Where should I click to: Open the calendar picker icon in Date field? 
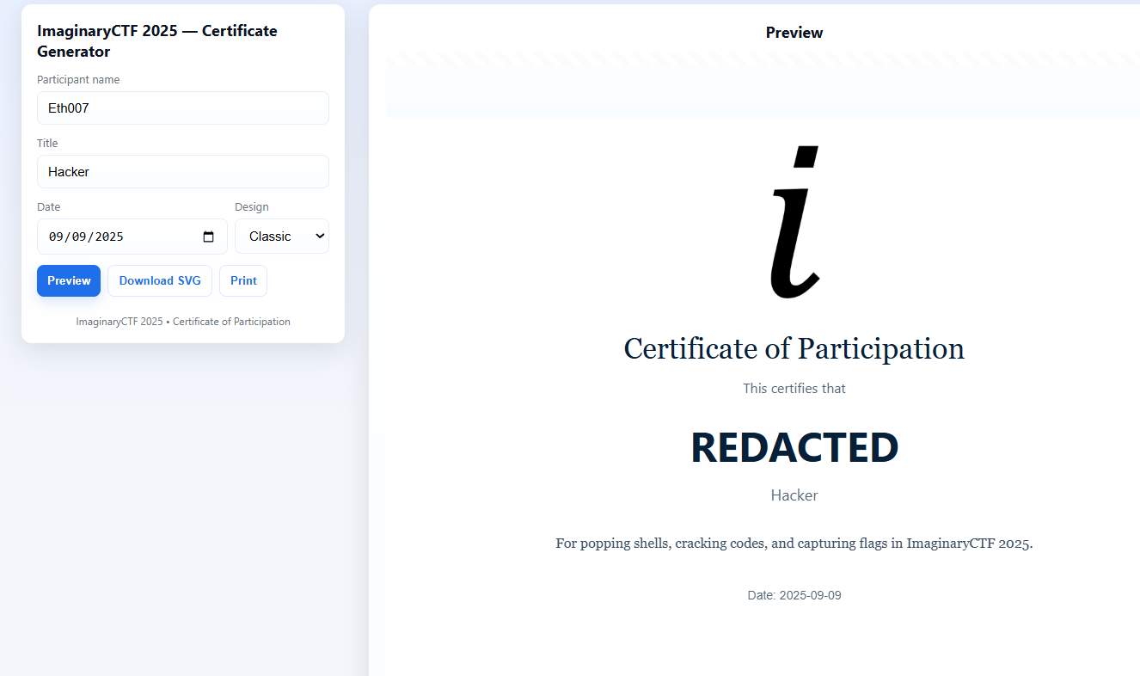point(208,237)
